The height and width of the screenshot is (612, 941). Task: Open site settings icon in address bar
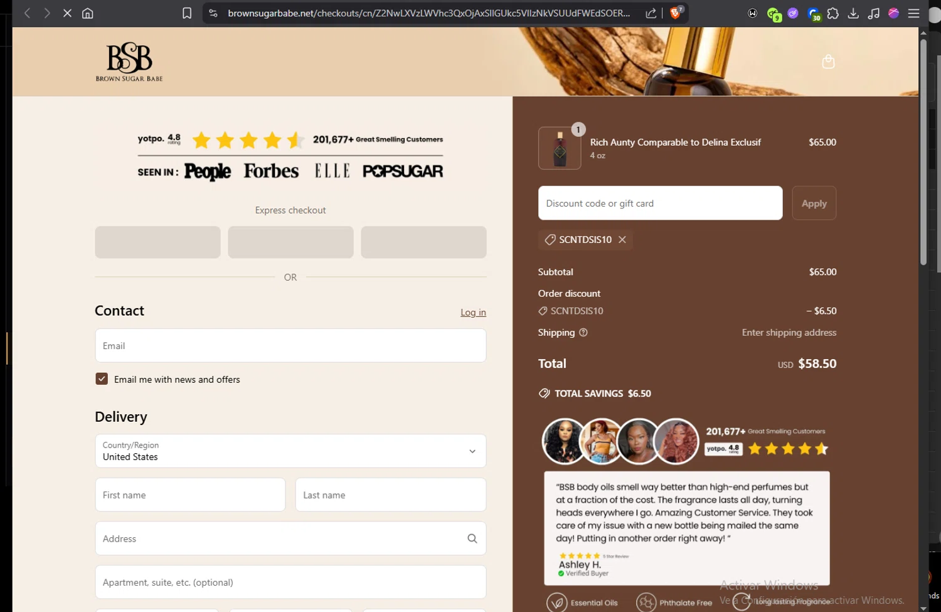coord(213,13)
